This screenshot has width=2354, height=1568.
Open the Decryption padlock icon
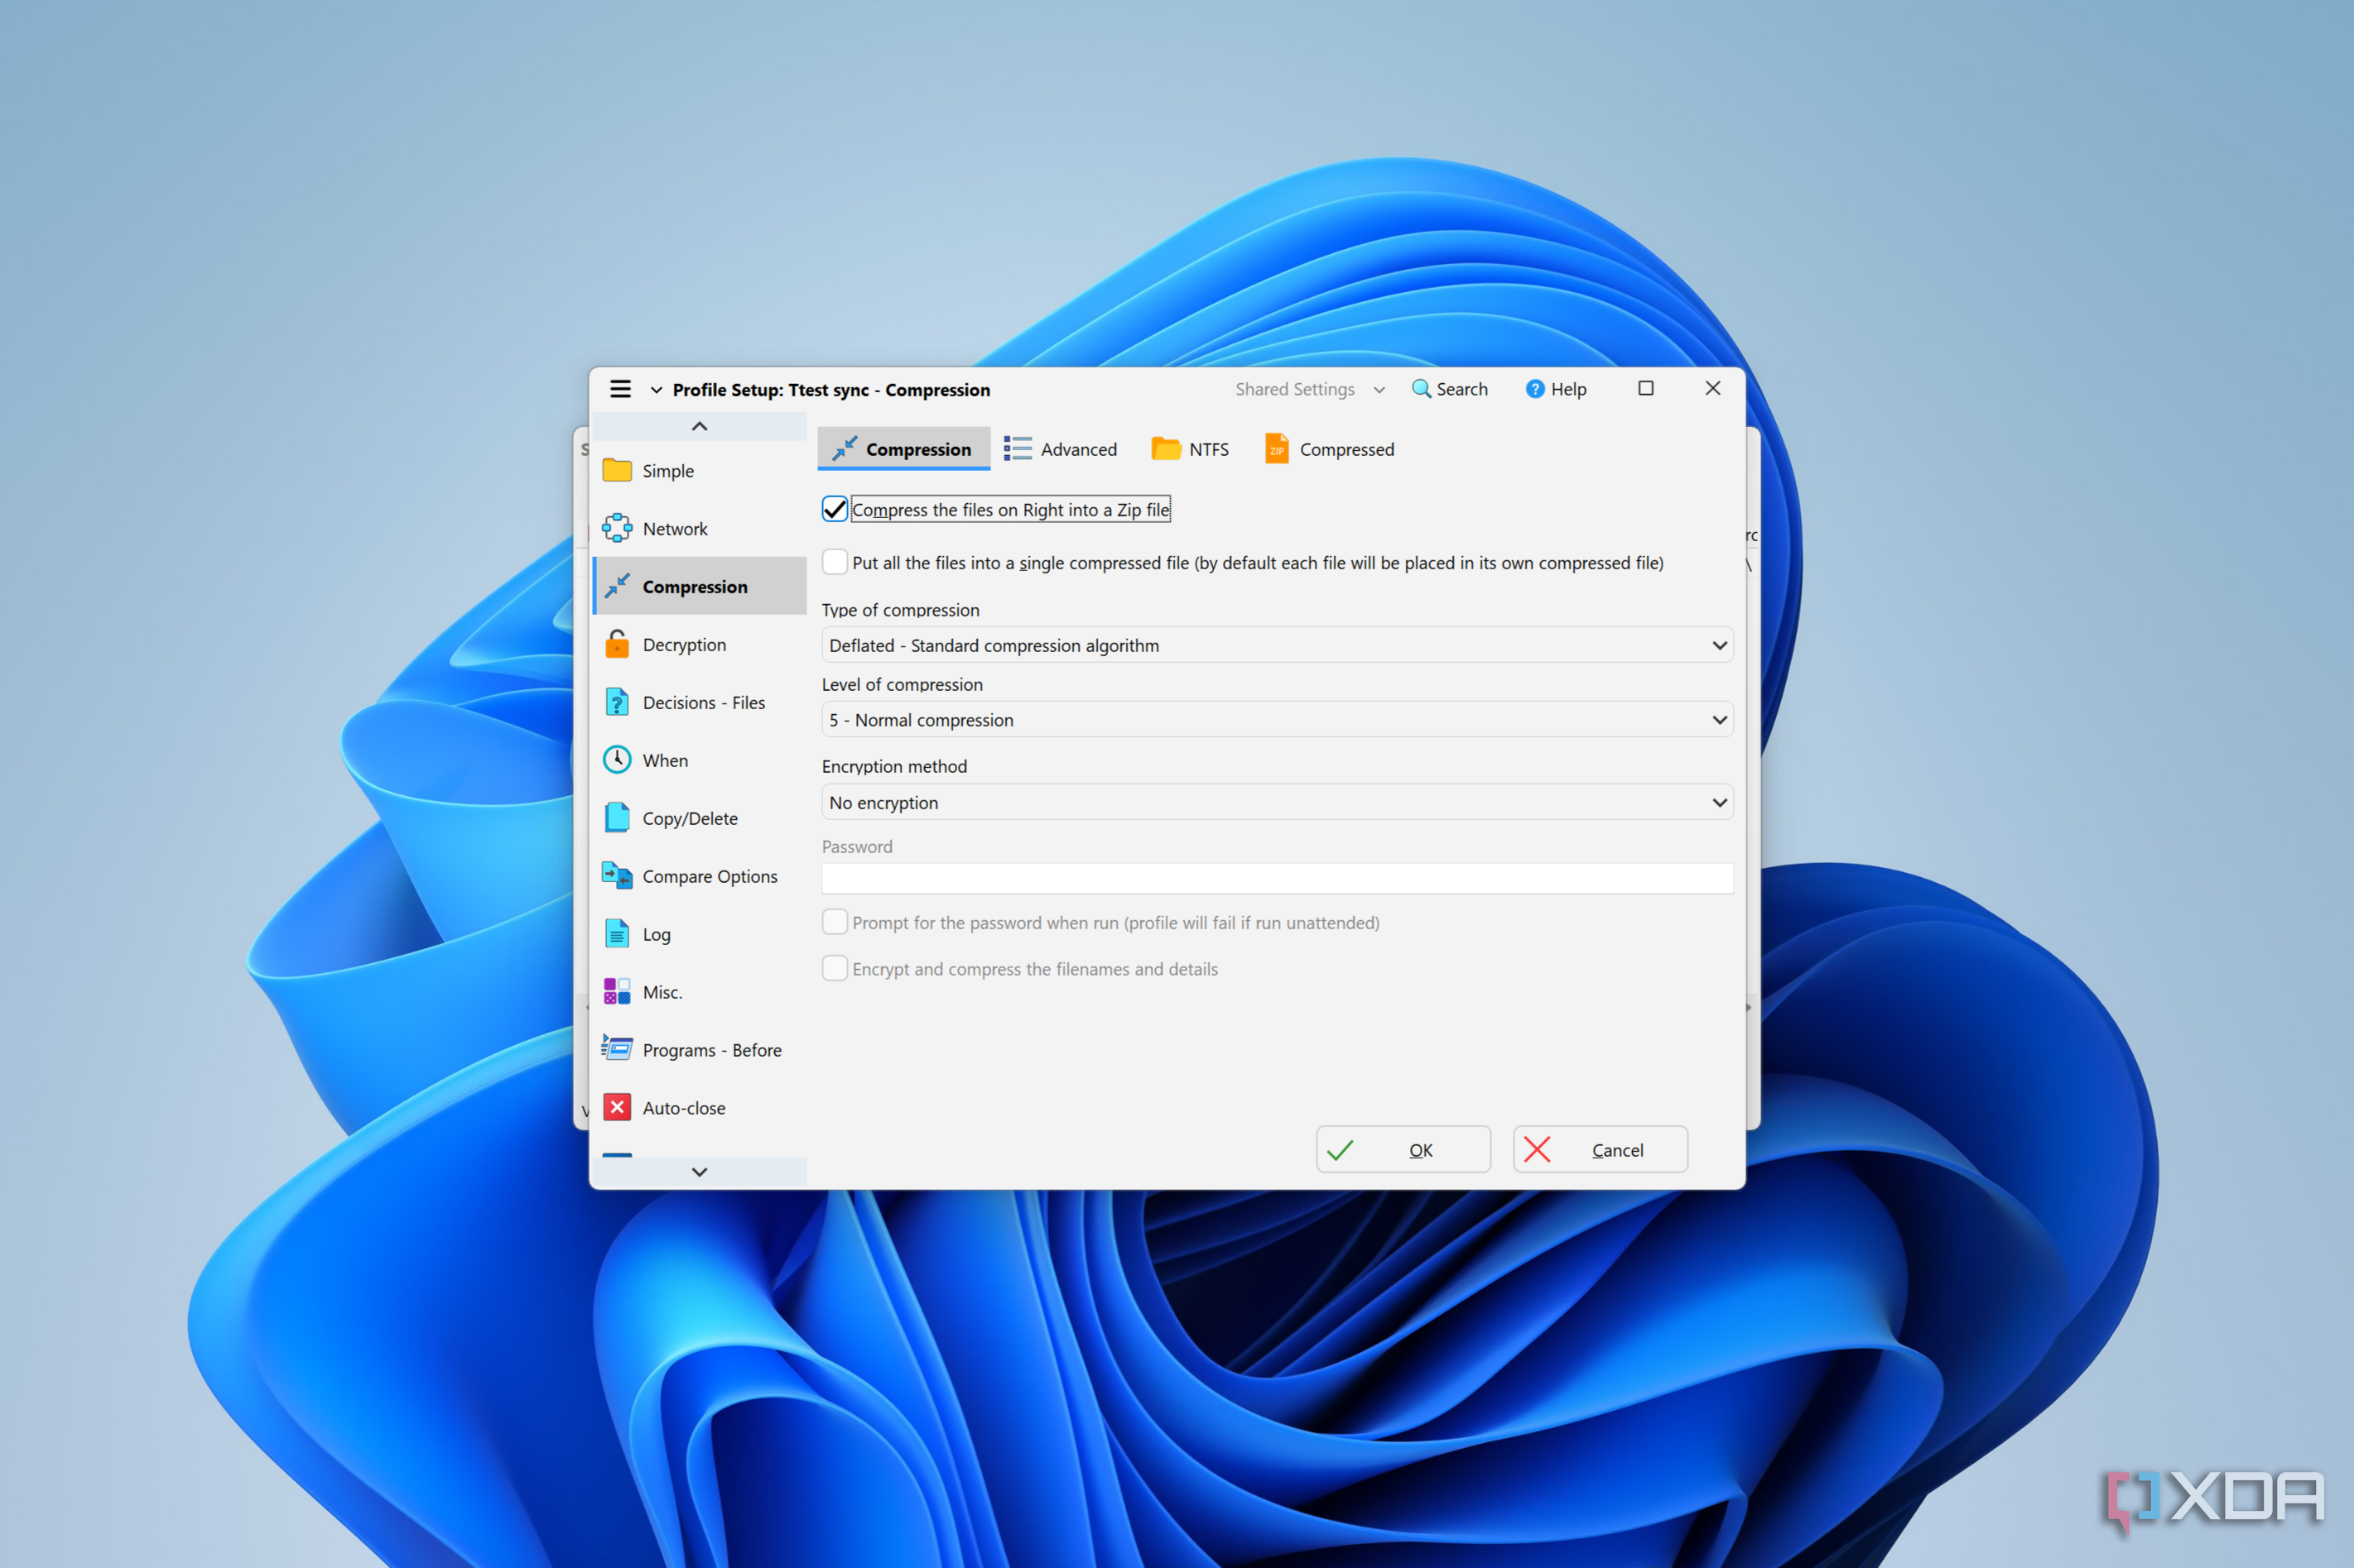[617, 644]
